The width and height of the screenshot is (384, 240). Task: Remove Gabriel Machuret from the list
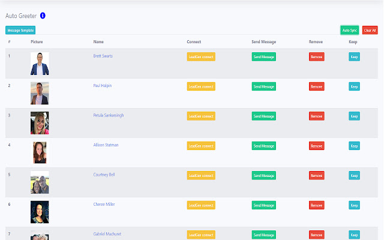click(x=317, y=235)
